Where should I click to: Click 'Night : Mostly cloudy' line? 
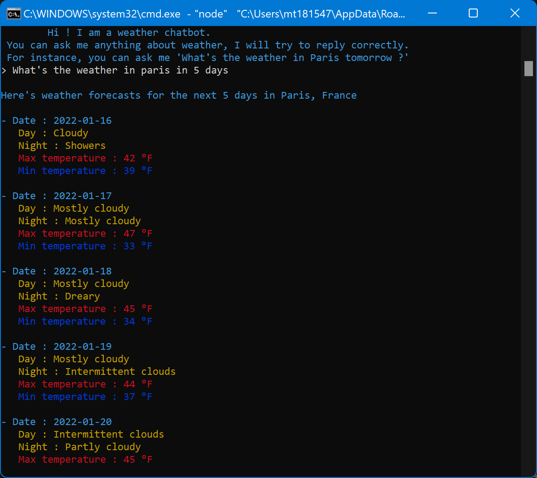(x=79, y=221)
